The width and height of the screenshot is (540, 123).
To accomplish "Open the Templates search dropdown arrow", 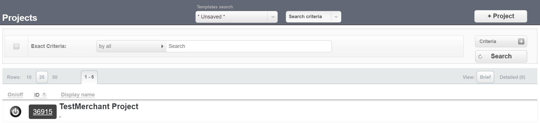I will click(x=272, y=17).
